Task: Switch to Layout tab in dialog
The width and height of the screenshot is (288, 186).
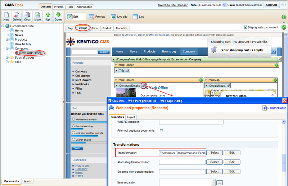Action: tap(131, 117)
